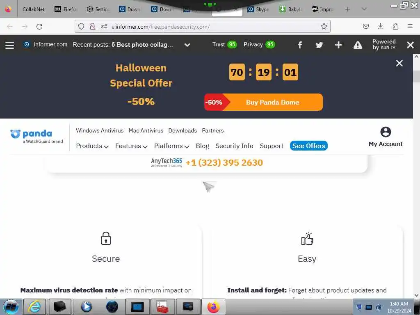
Task: Click the Easy thumbs-up feature icon
Action: click(307, 238)
